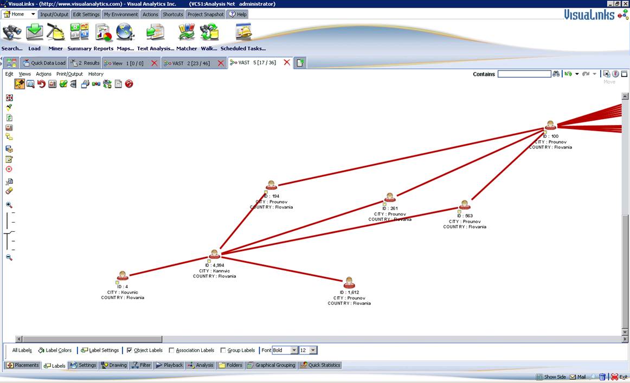Open the Quick Data Load tab
This screenshot has height=383, width=630.
tap(44, 63)
